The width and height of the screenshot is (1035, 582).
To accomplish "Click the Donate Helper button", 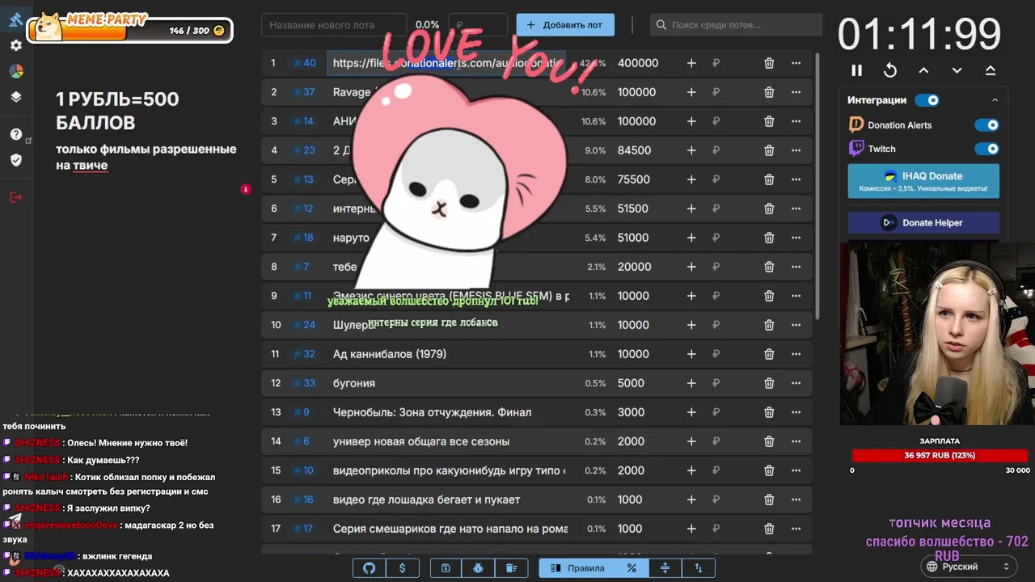I will click(x=923, y=222).
